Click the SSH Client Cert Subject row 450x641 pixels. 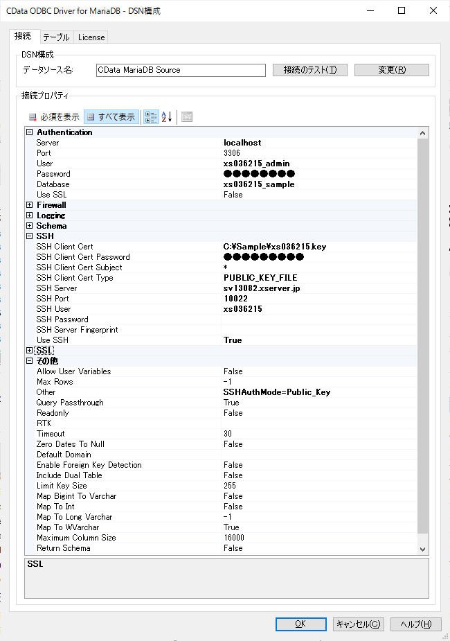coord(221,267)
